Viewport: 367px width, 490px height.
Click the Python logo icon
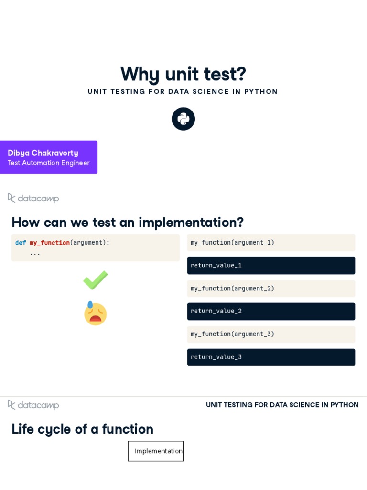tap(183, 119)
